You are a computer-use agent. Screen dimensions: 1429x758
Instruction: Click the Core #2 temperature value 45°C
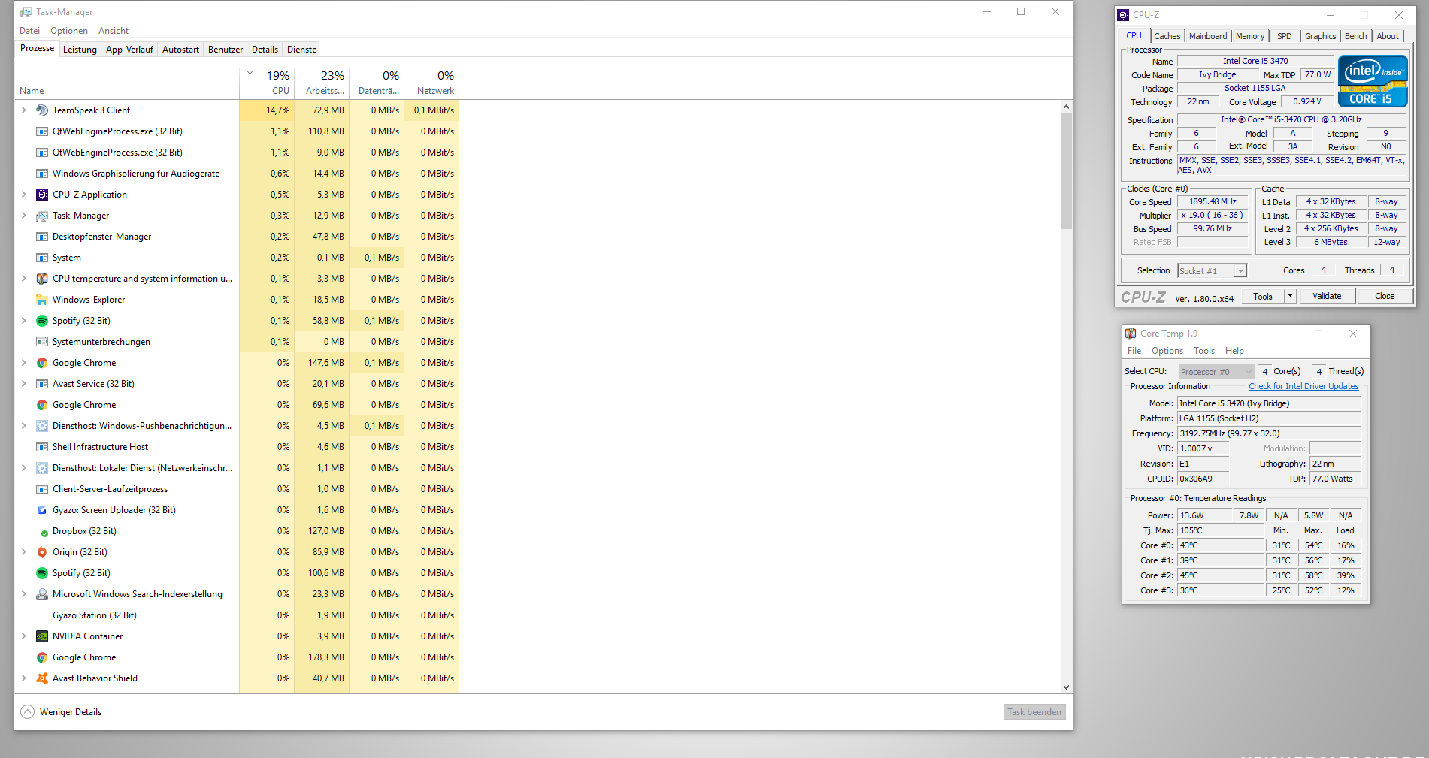1221,575
